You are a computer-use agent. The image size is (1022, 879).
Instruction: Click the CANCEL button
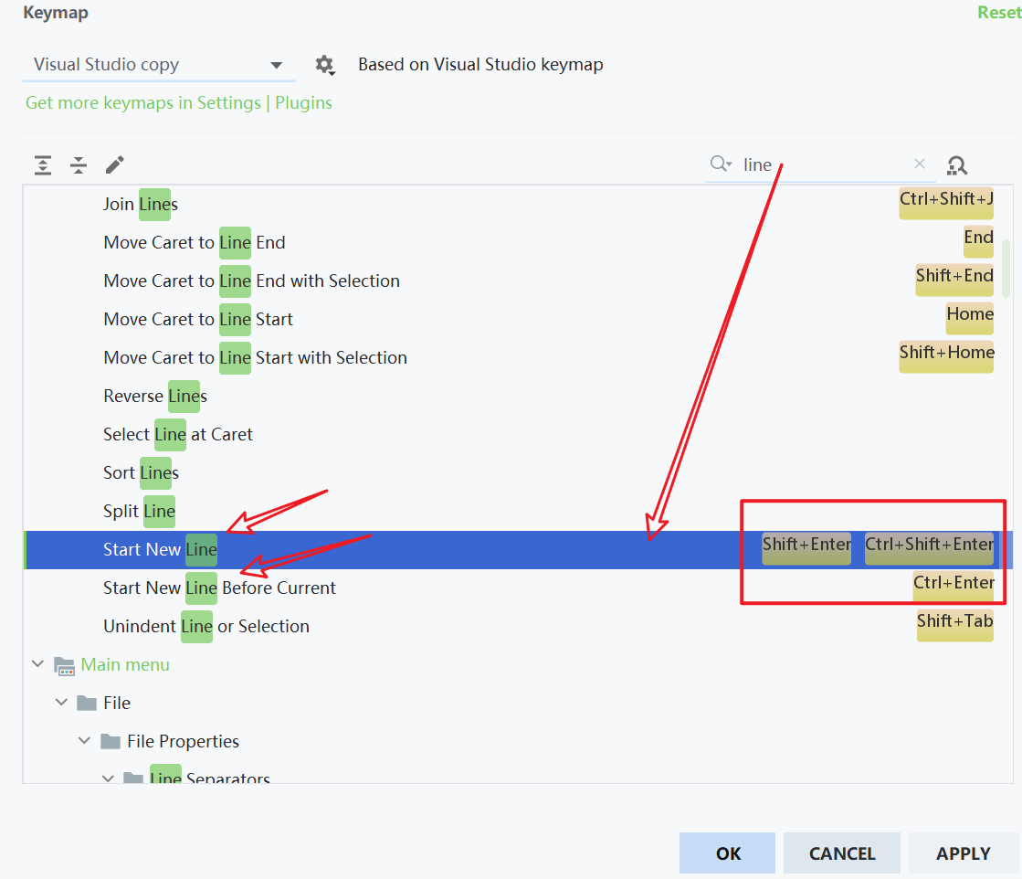(x=842, y=853)
